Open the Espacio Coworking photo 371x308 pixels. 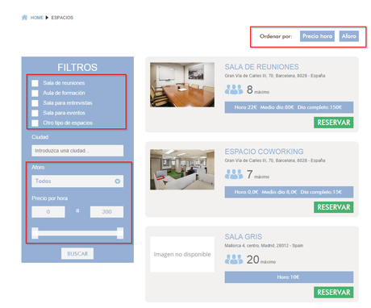coord(182,169)
